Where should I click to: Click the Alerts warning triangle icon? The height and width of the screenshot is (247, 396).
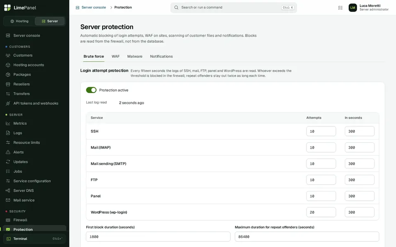click(8, 152)
